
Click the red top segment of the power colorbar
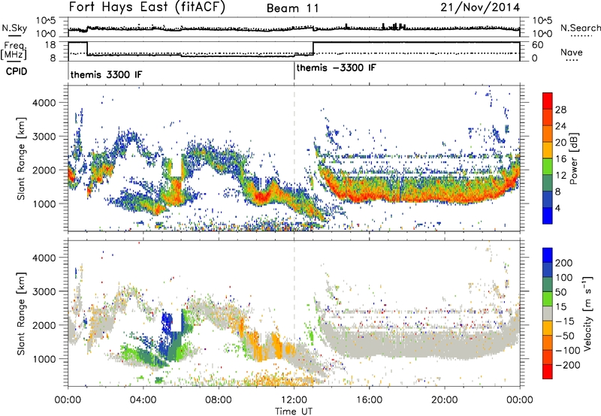[x=548, y=101]
